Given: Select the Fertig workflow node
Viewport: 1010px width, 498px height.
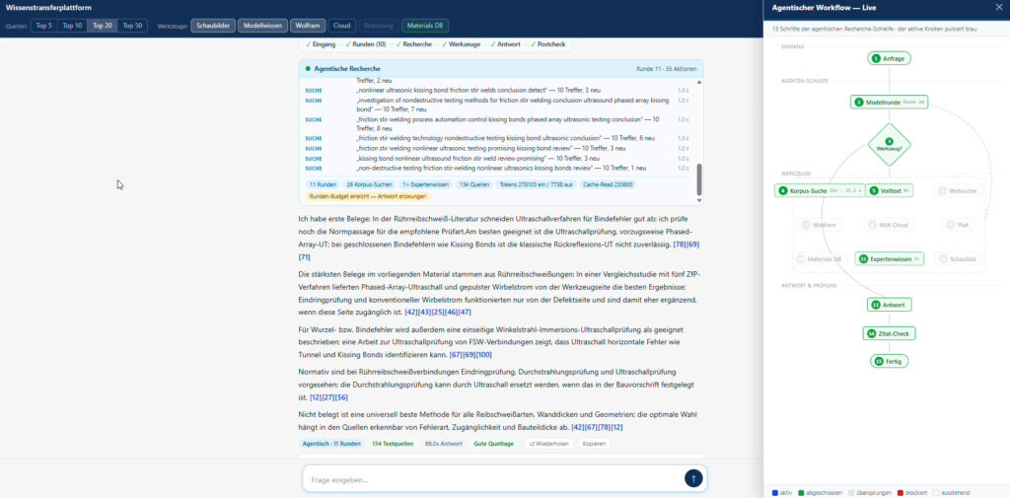Looking at the screenshot, I should (889, 362).
